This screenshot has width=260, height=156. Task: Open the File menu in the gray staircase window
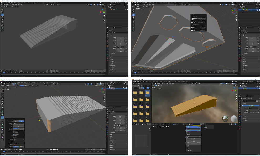(3, 3)
